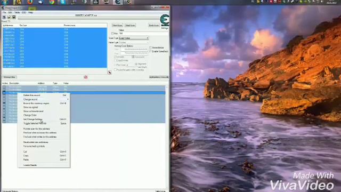Toggle the Enable Speedhack checkbox

click(150, 51)
